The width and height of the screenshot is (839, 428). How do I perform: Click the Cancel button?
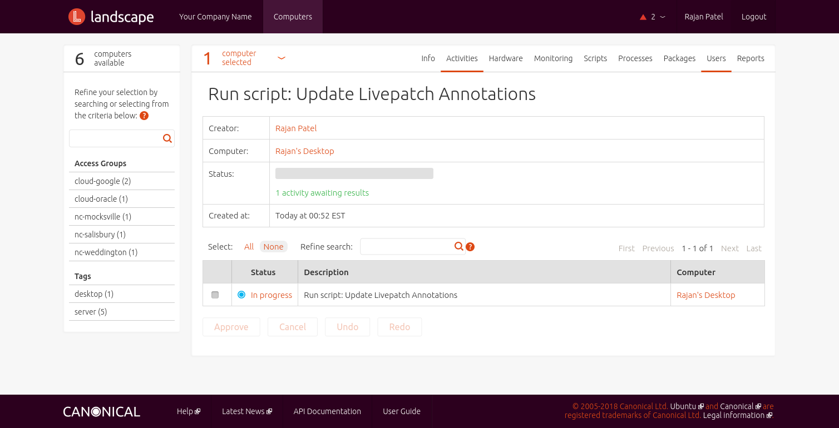[293, 327]
